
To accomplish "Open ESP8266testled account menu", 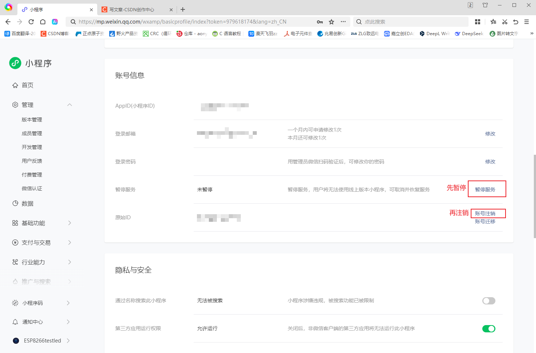I will tap(42, 341).
